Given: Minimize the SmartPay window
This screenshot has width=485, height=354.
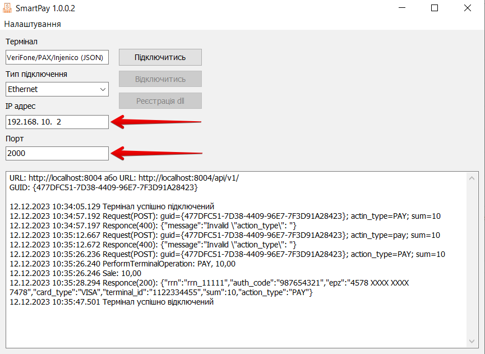Looking at the screenshot, I should 402,8.
